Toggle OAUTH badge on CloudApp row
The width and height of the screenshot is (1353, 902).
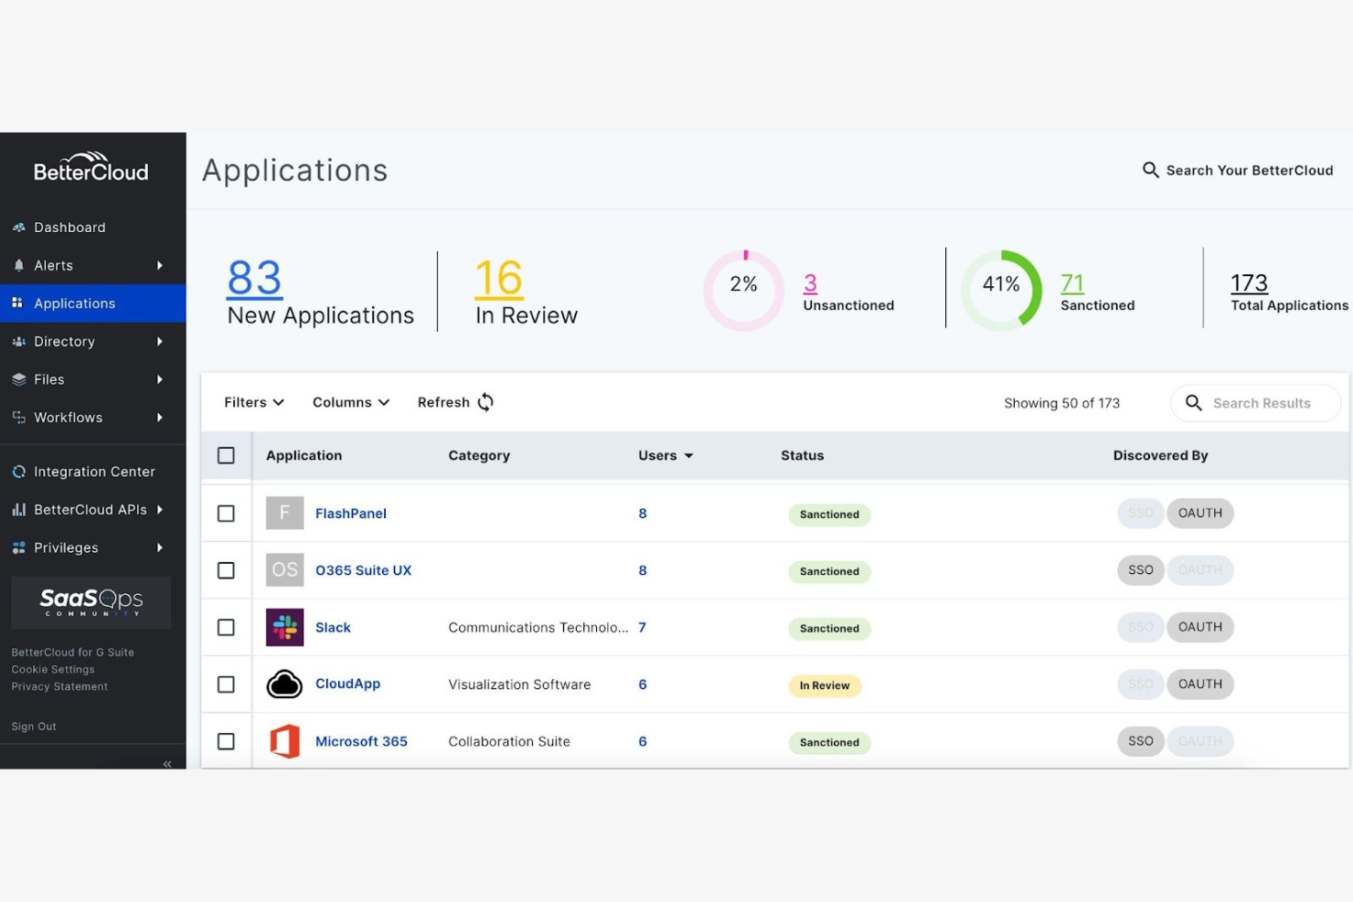pyautogui.click(x=1200, y=684)
